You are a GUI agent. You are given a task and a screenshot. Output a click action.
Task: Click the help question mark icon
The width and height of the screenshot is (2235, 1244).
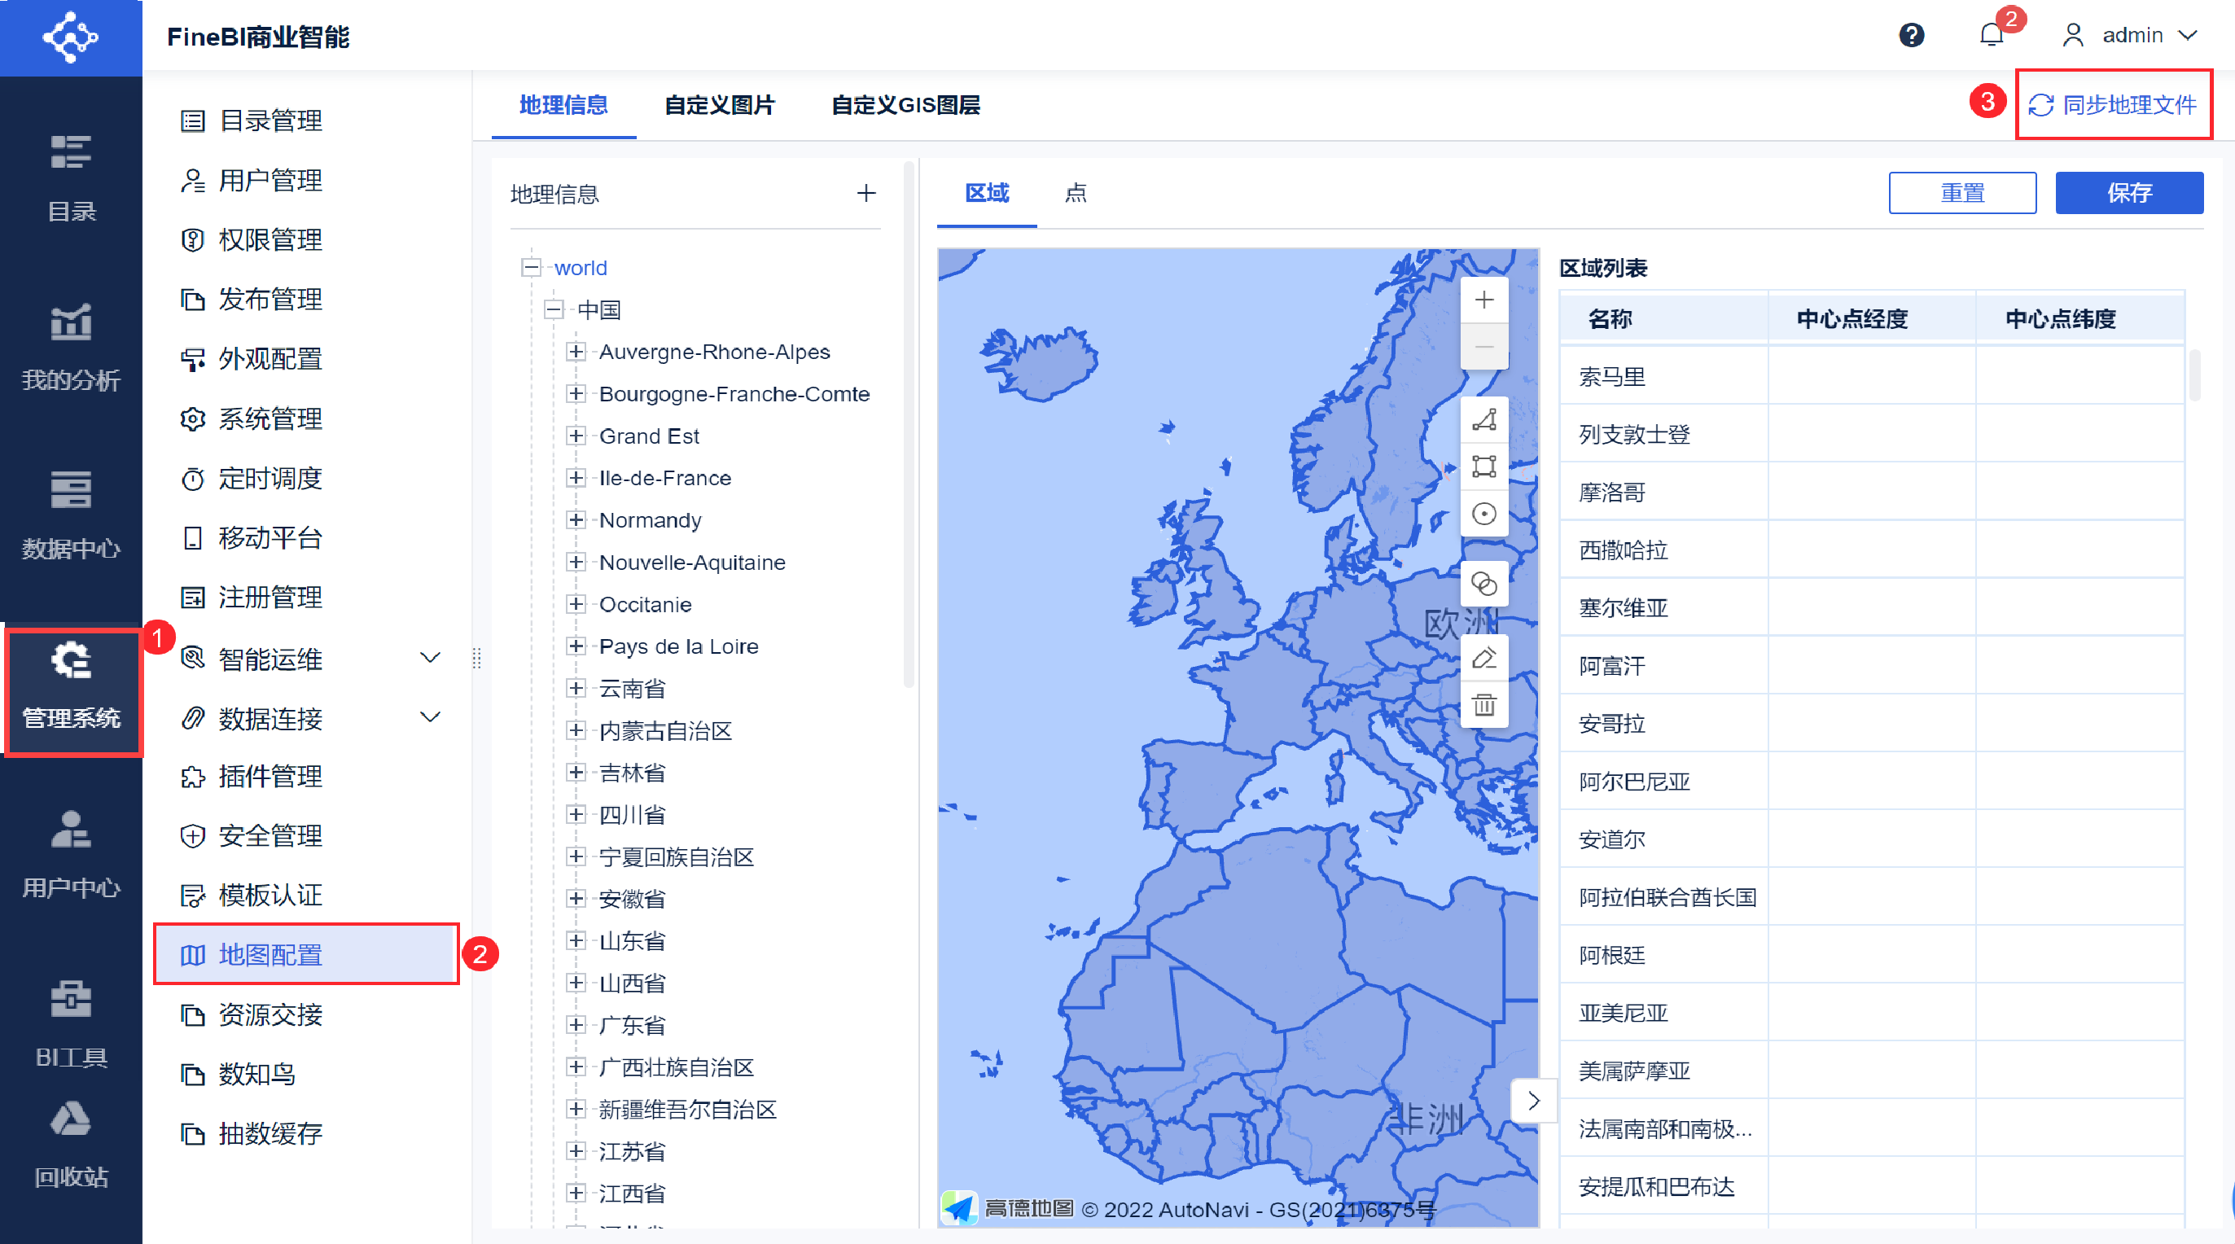pos(1912,35)
